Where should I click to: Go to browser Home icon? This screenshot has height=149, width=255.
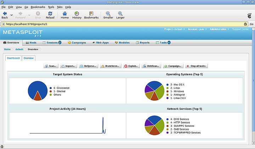[x=65, y=13]
